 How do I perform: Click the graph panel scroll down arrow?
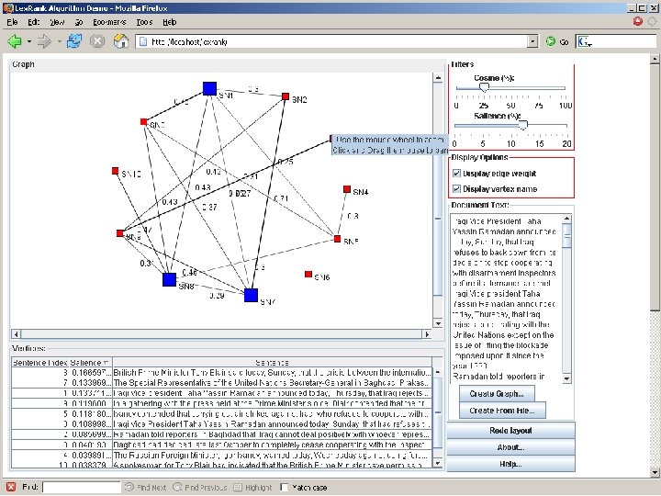pyautogui.click(x=438, y=323)
